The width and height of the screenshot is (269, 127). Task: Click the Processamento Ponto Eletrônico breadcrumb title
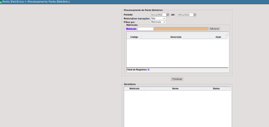coord(49,2)
